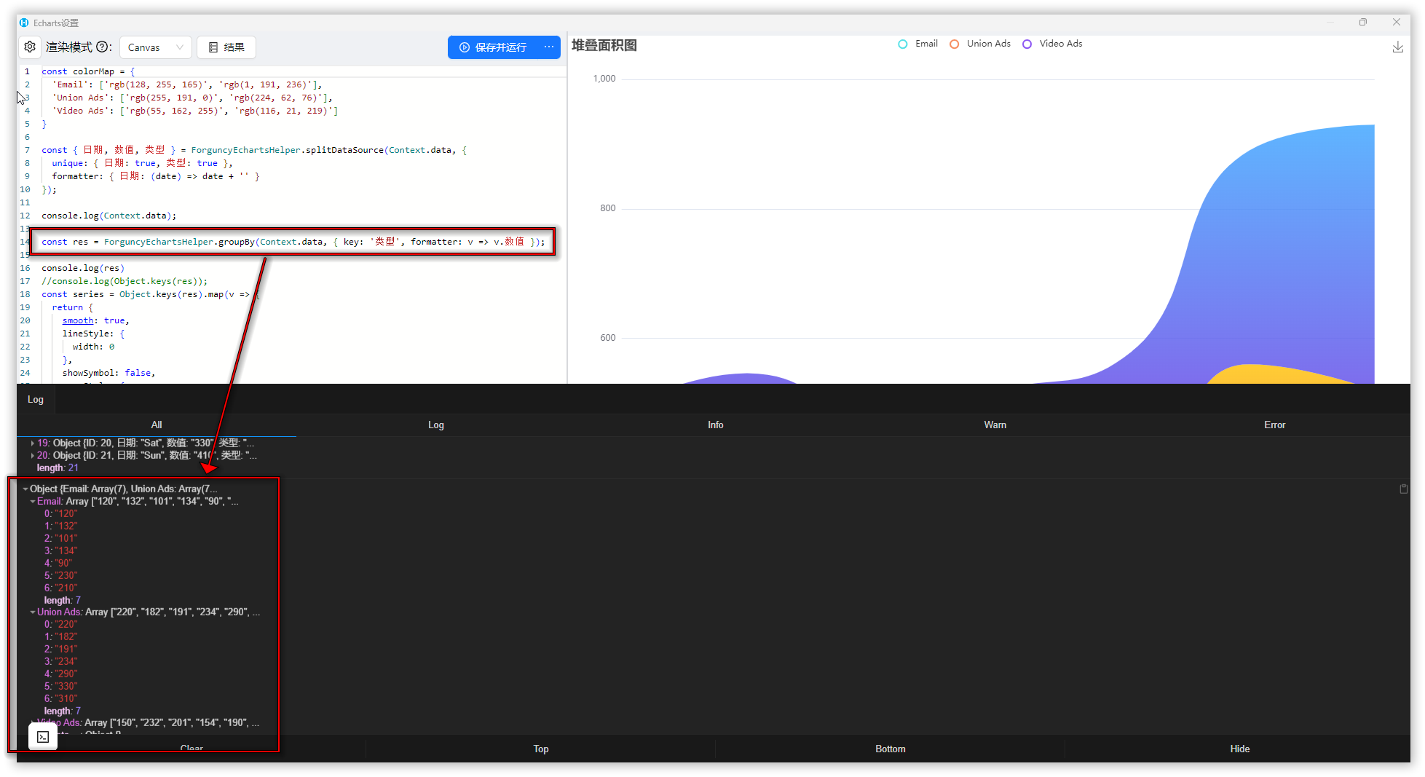Click the 堆叠面积图 chart title
This screenshot has height=777, width=1425.
click(604, 45)
